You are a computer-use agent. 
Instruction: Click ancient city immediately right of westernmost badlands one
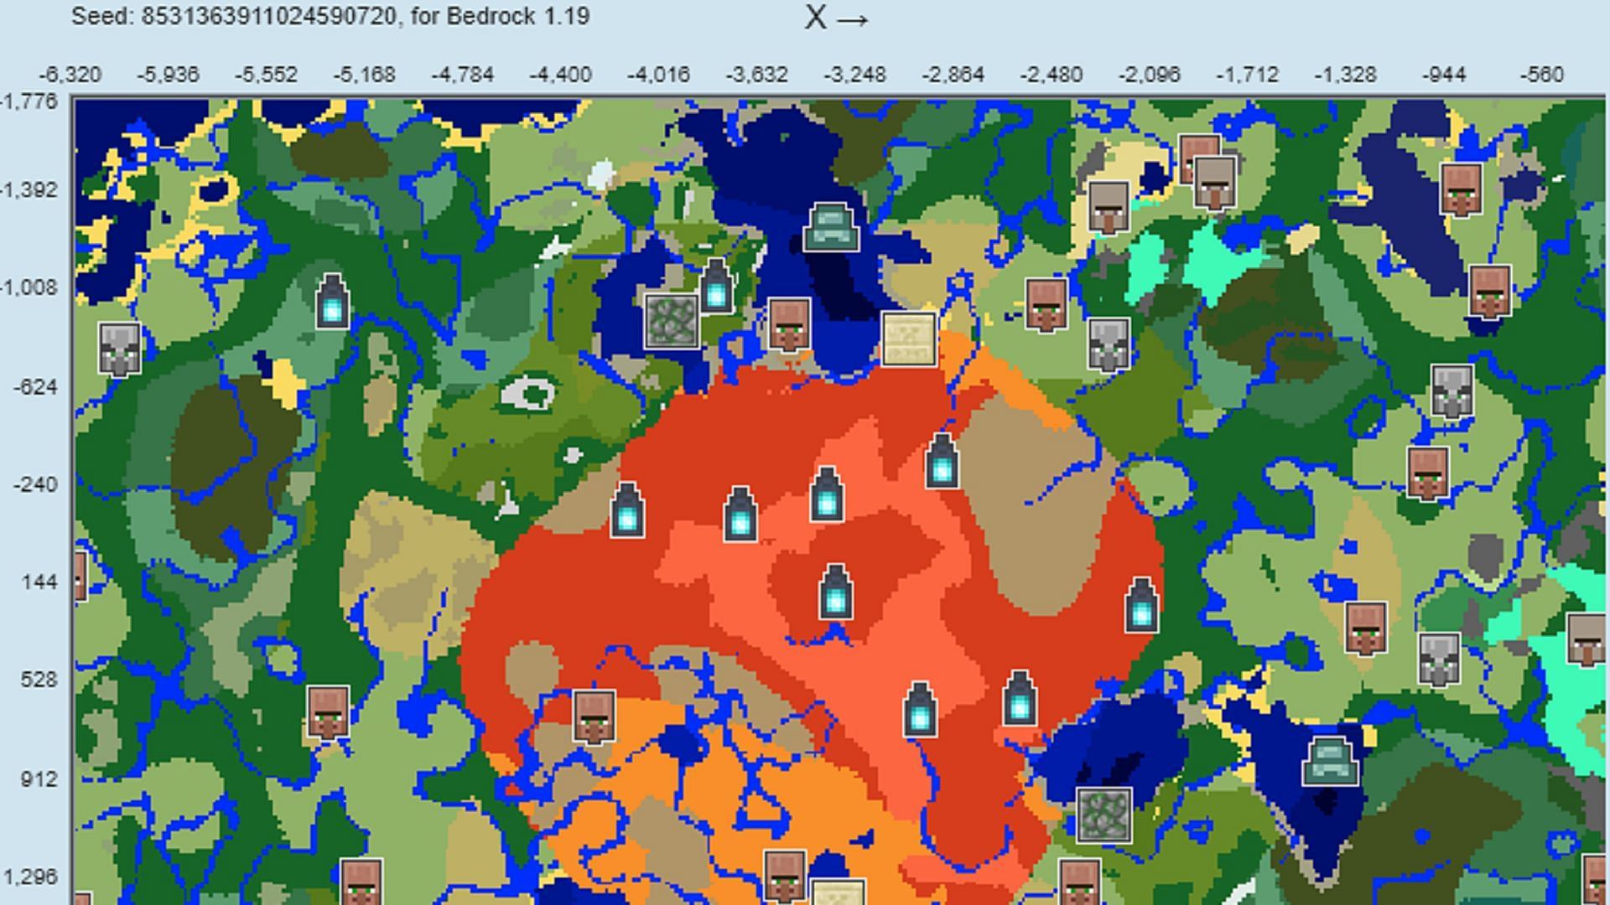[x=740, y=514]
